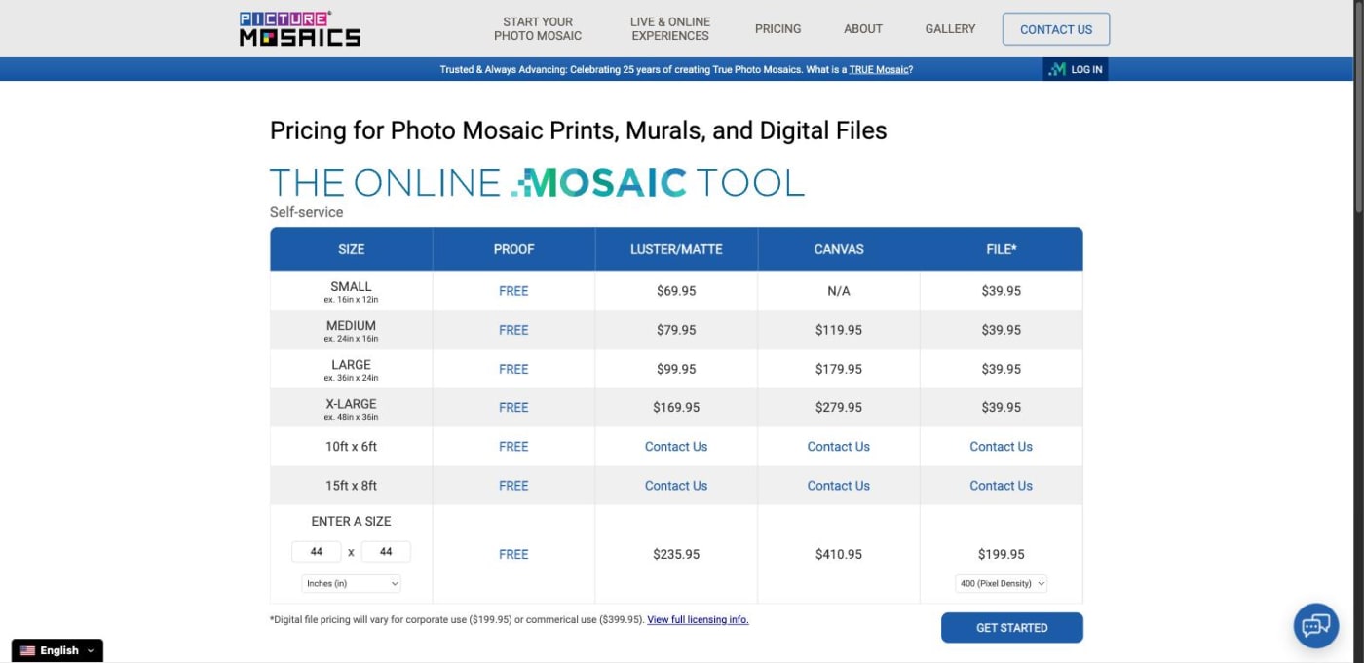
Task: Click the Online Mosaic Tool logo
Action: pos(537,182)
